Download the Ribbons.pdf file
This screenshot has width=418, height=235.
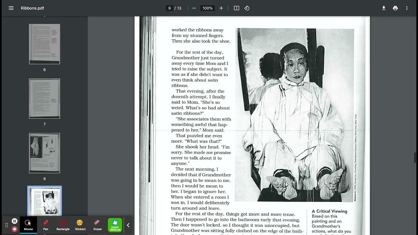pos(384,8)
